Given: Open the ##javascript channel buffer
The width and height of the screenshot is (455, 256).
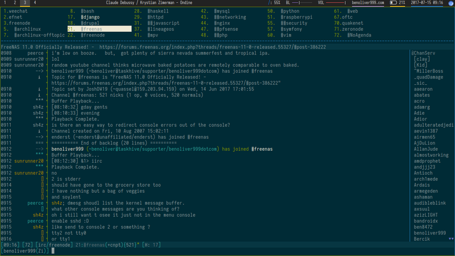Looking at the screenshot, I should [163, 23].
